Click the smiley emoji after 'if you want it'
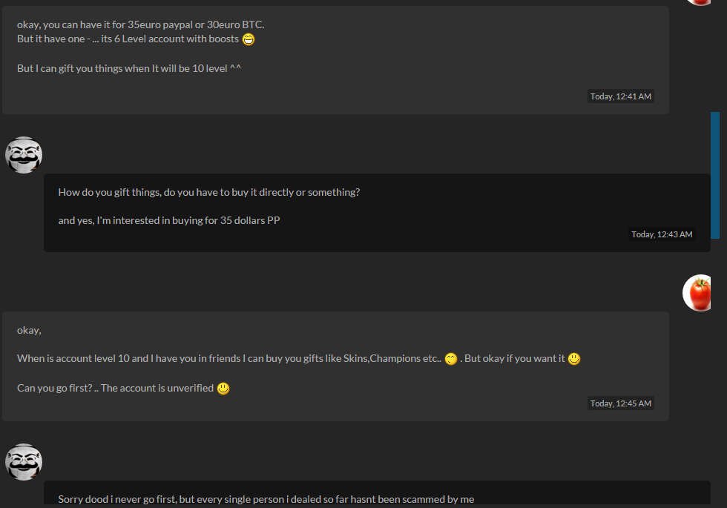 [574, 359]
